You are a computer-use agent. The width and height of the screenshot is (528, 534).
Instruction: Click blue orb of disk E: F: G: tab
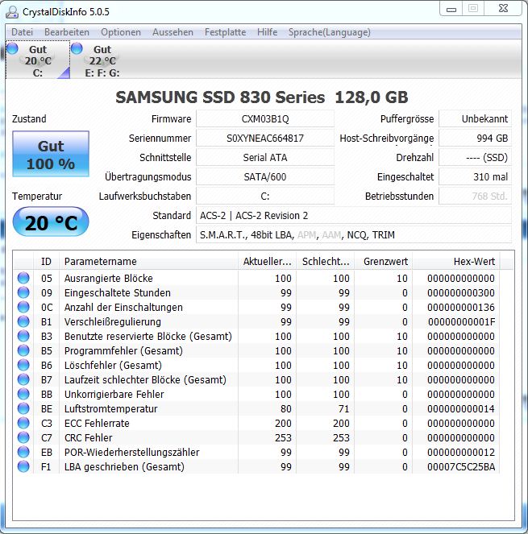click(x=77, y=48)
